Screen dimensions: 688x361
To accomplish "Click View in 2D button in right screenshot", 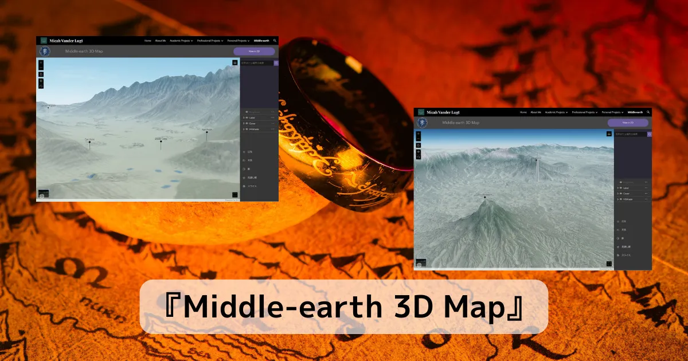I will 628,123.
